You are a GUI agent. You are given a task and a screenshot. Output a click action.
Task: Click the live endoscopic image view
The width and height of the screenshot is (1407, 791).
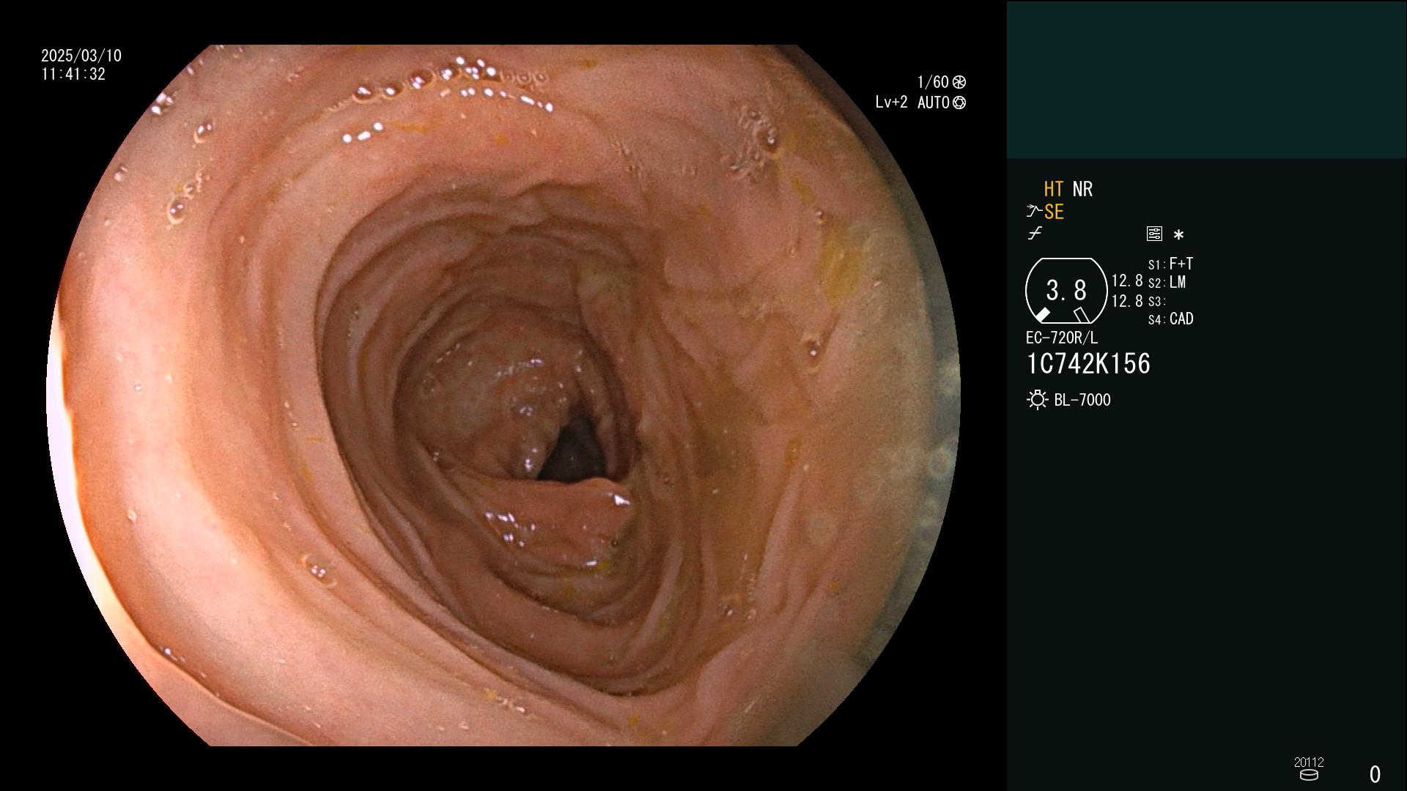coord(503,395)
